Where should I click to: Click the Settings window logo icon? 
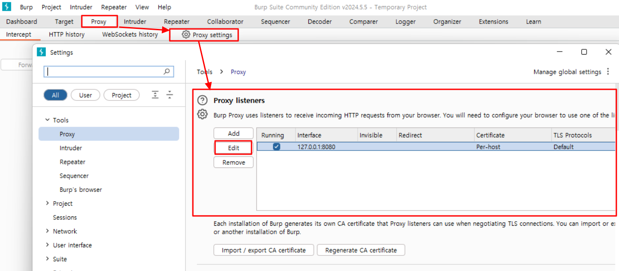[x=41, y=52]
